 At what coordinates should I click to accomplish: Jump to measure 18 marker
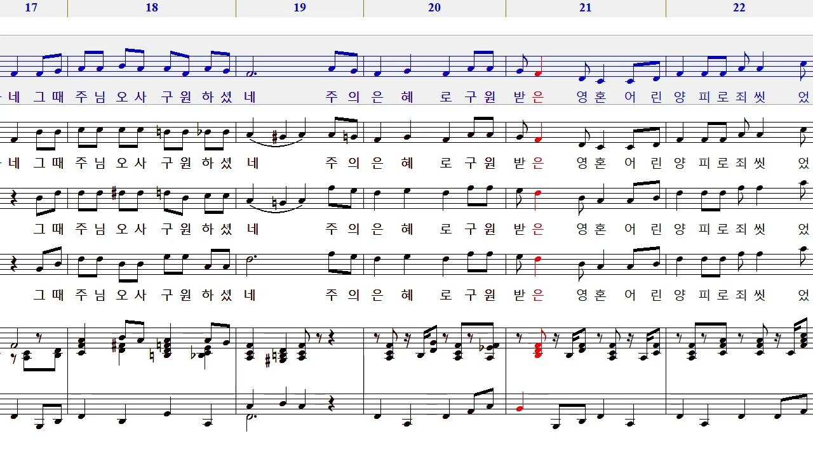pyautogui.click(x=151, y=8)
